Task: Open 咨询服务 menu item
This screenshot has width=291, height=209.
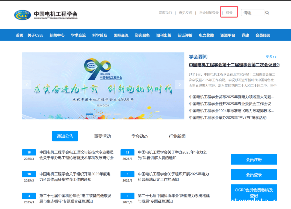Action: click(142, 35)
